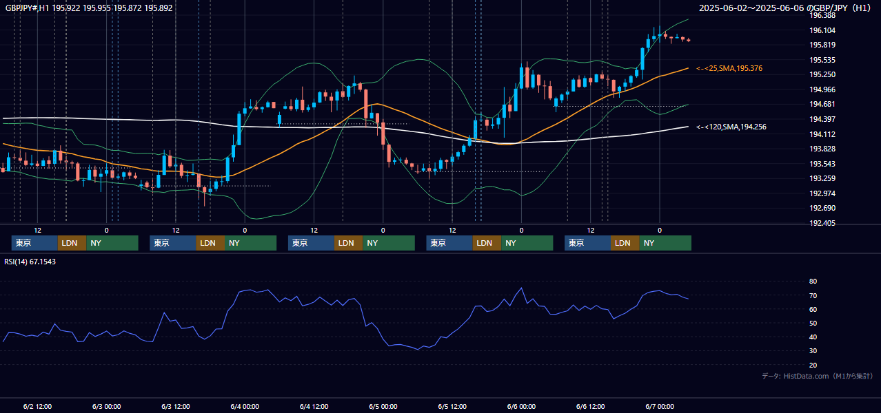Click the 25 SMA label reading 195.376
The width and height of the screenshot is (881, 413).
pos(729,69)
